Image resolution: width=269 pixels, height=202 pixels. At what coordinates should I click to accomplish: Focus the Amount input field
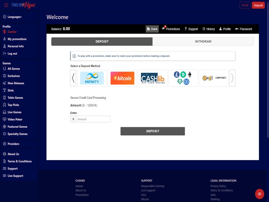93,119
